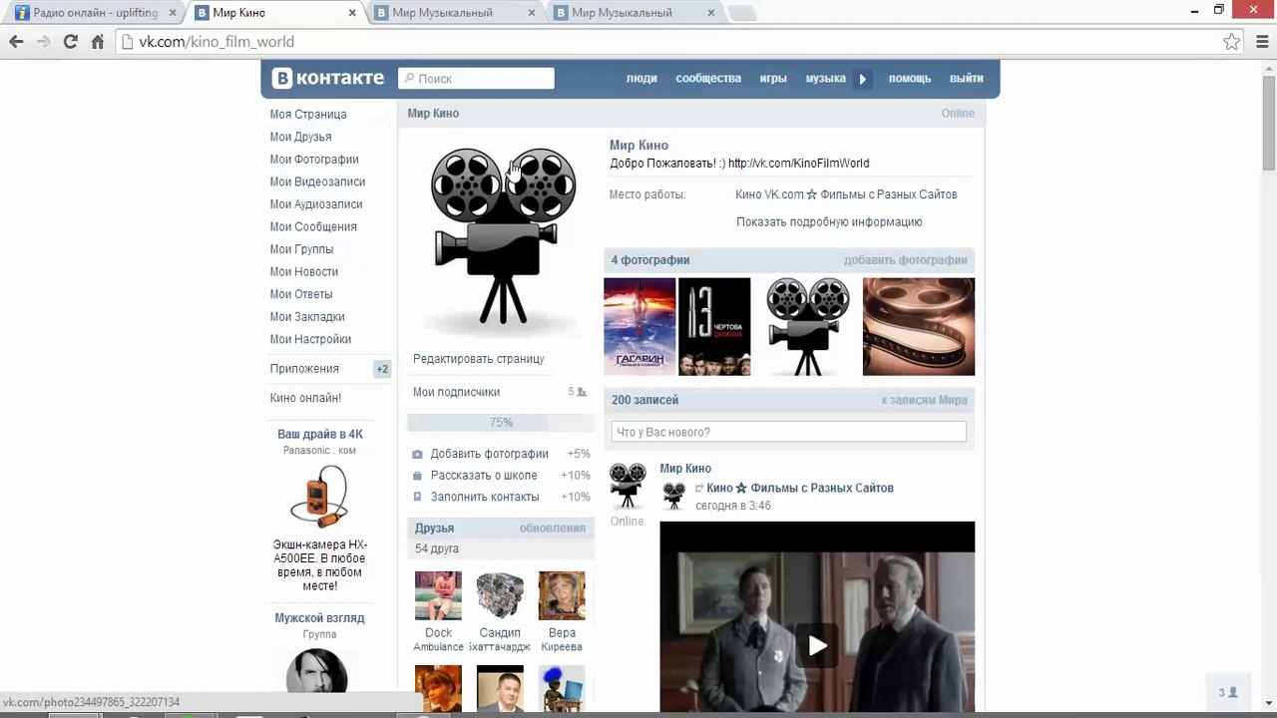This screenshot has height=718, width=1277.
Task: Open the online friends chat counter
Action: [1228, 692]
